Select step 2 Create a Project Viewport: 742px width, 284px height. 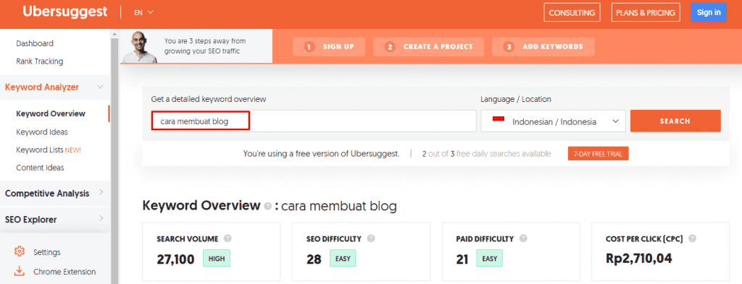coord(428,47)
